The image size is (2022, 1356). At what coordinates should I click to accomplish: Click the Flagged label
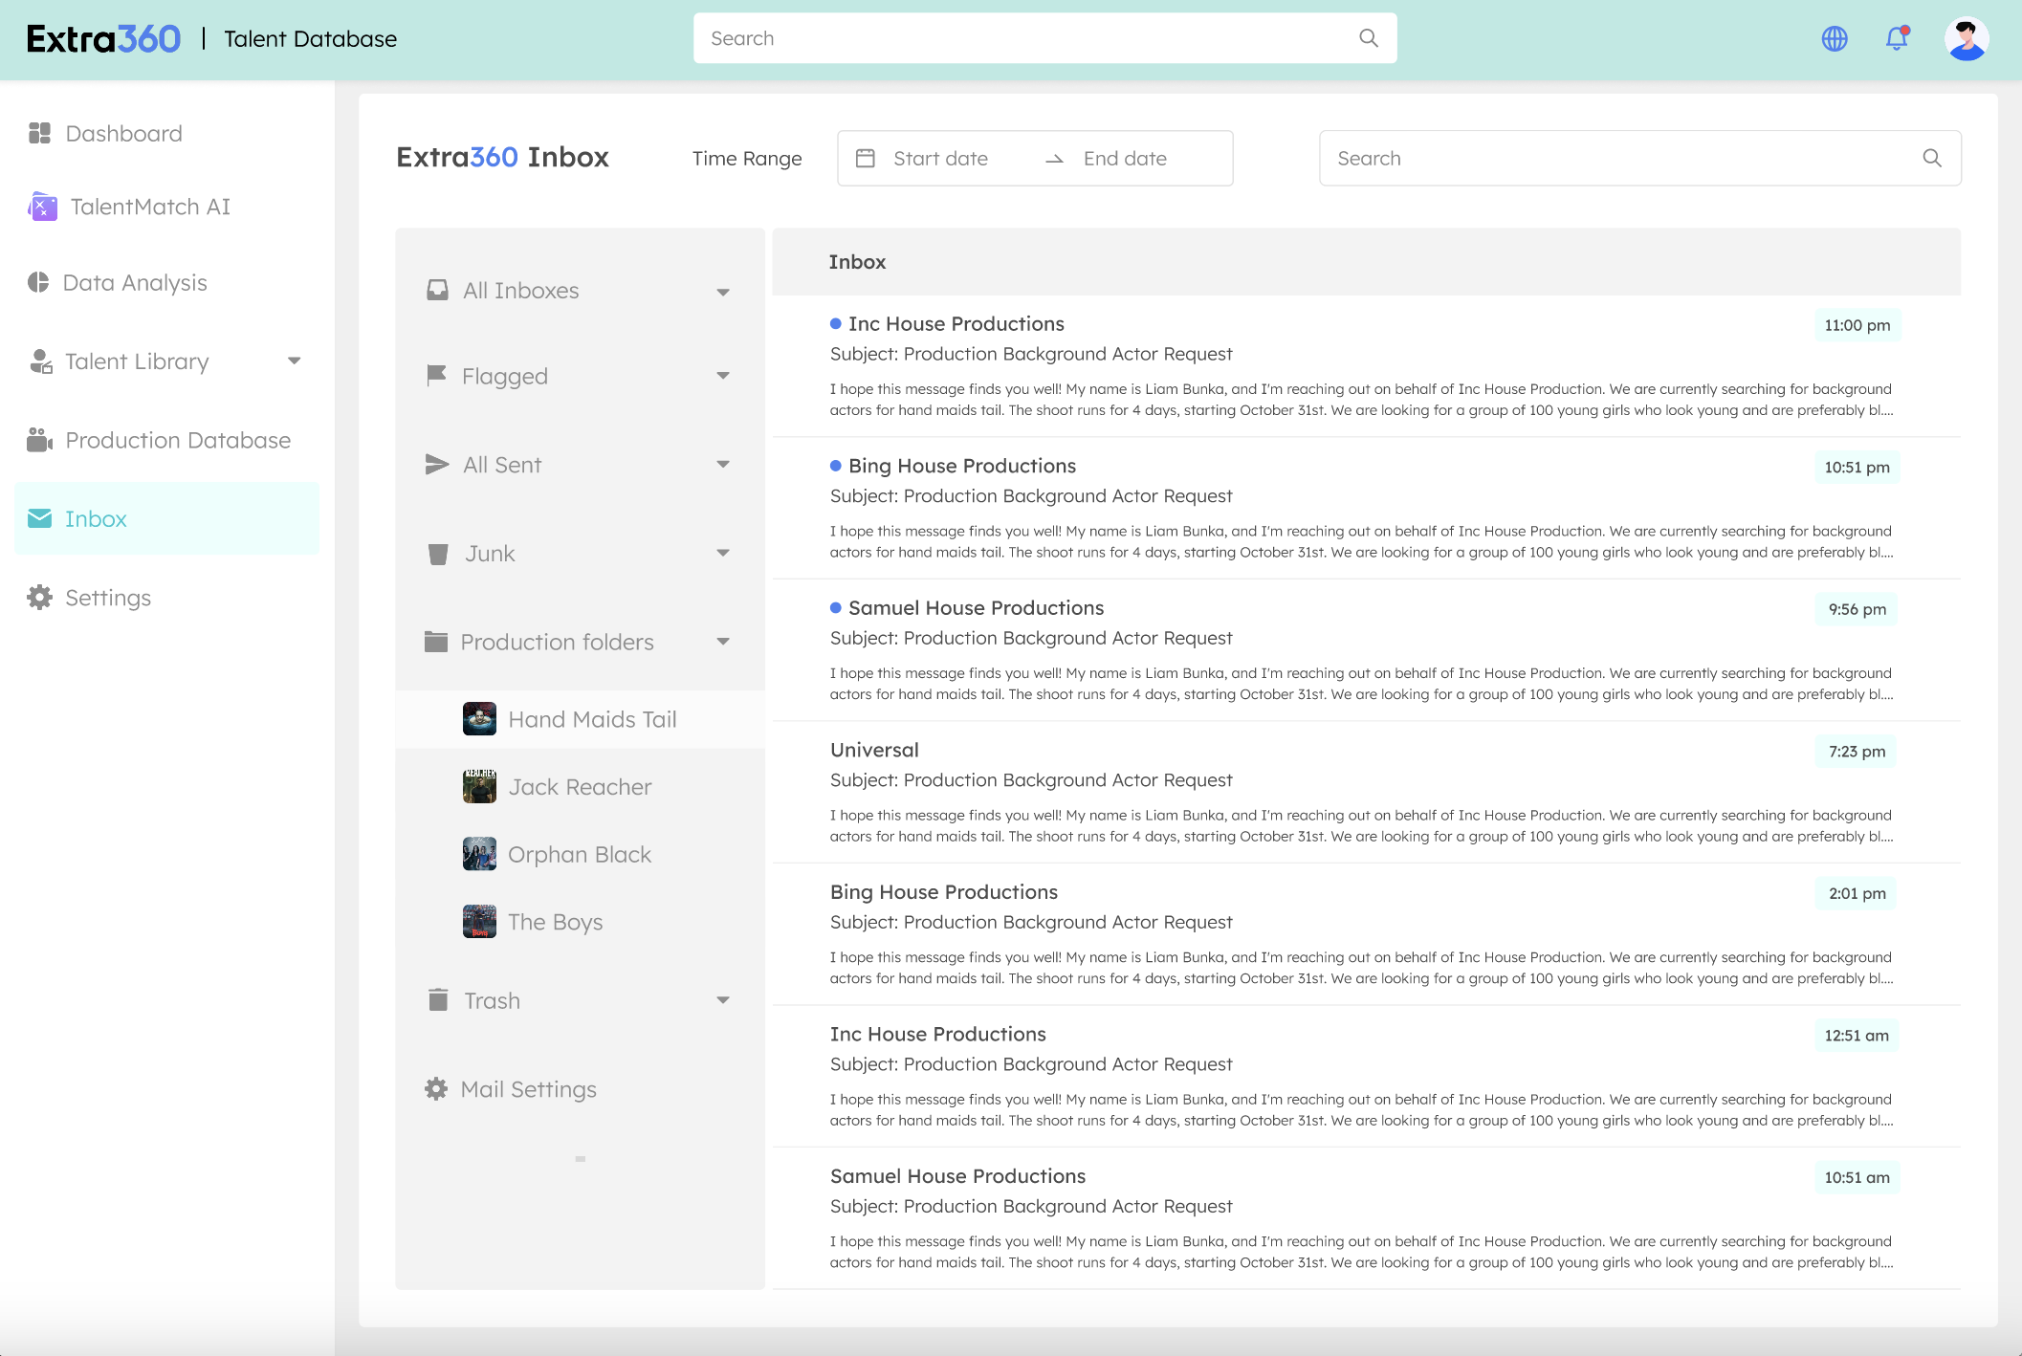[505, 376]
